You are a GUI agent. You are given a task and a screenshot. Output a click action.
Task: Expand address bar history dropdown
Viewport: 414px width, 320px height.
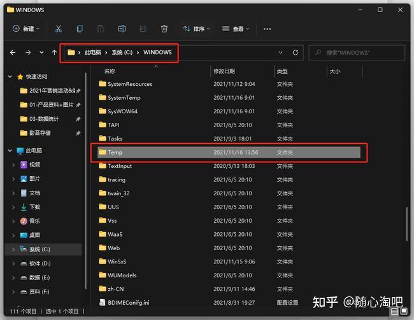pyautogui.click(x=280, y=53)
